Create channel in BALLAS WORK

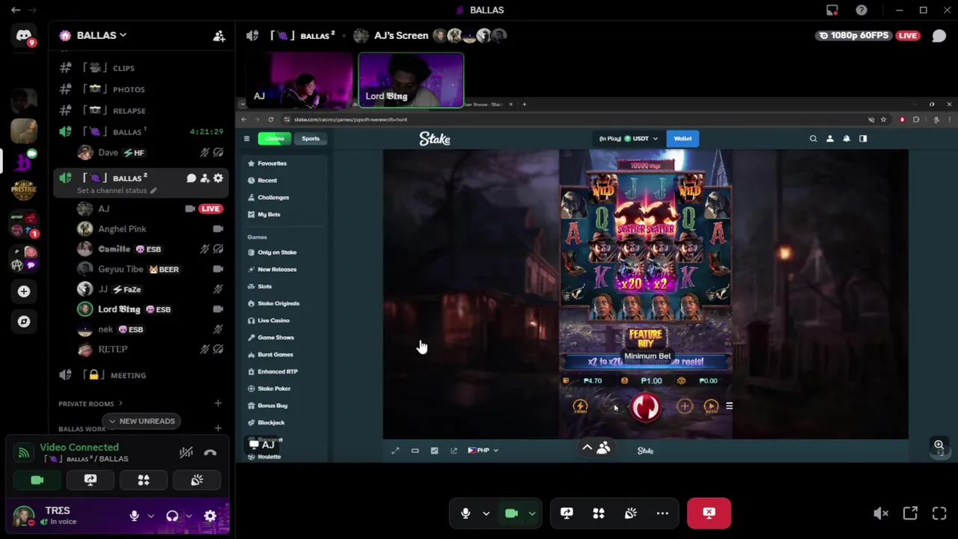218,428
